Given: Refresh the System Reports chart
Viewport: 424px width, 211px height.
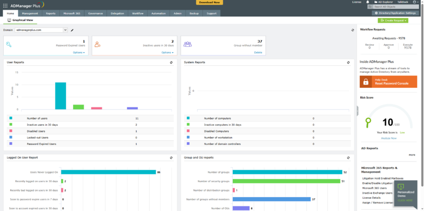Looking at the screenshot, I should coord(348,63).
